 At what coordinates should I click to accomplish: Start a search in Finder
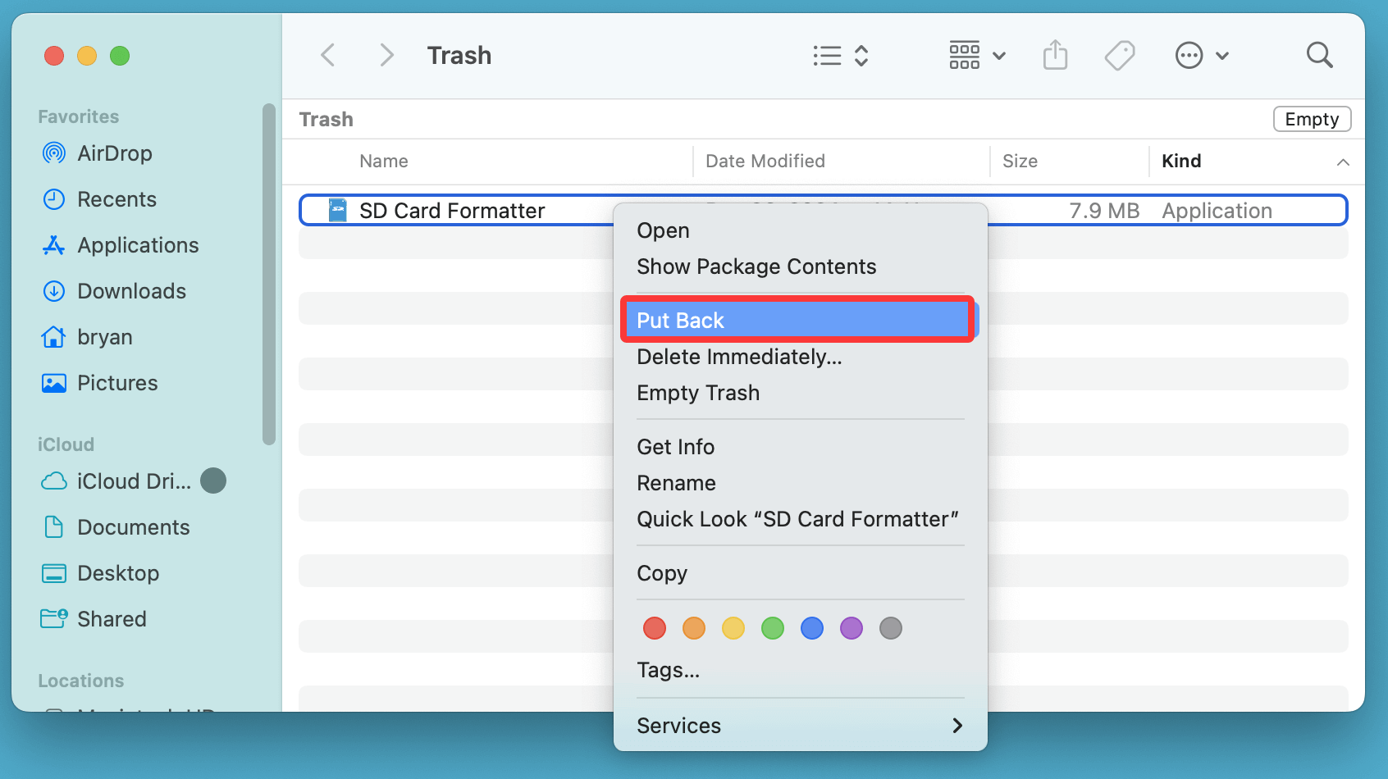(x=1319, y=55)
